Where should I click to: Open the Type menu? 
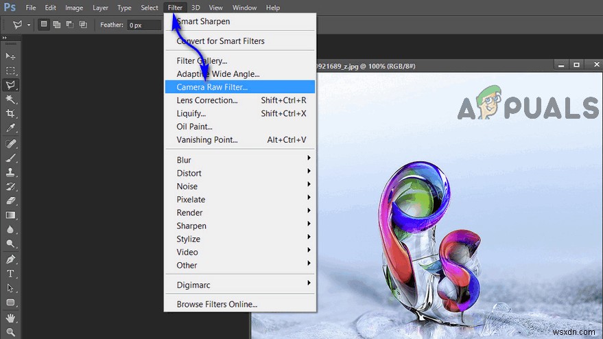pos(124,8)
